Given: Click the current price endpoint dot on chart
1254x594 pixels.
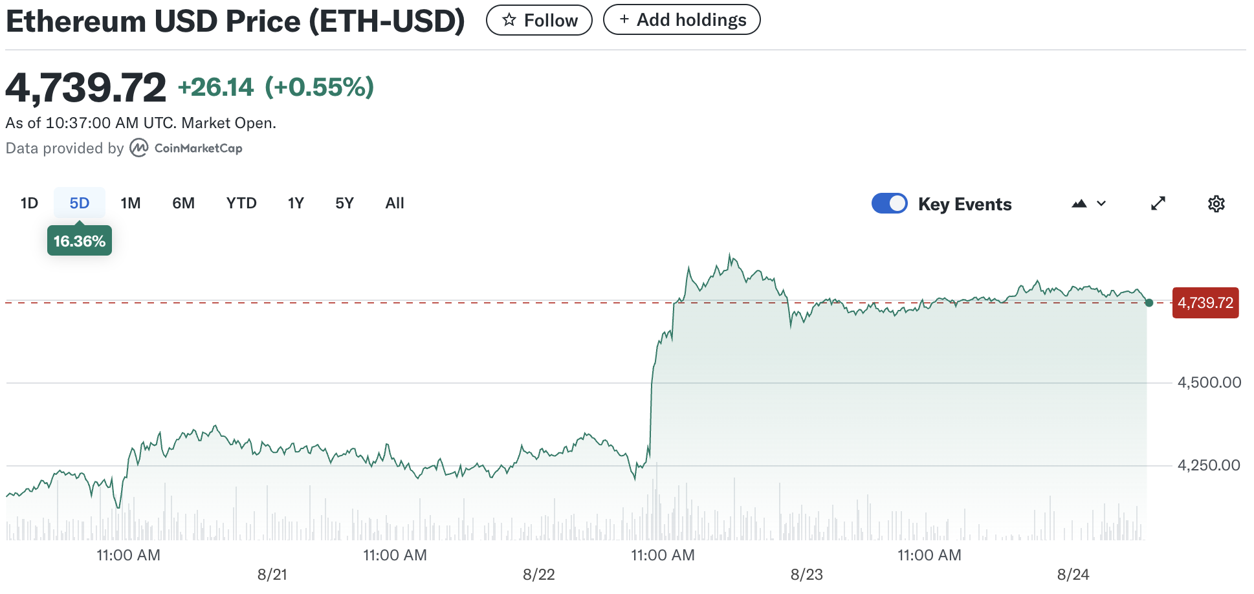Looking at the screenshot, I should [1149, 303].
